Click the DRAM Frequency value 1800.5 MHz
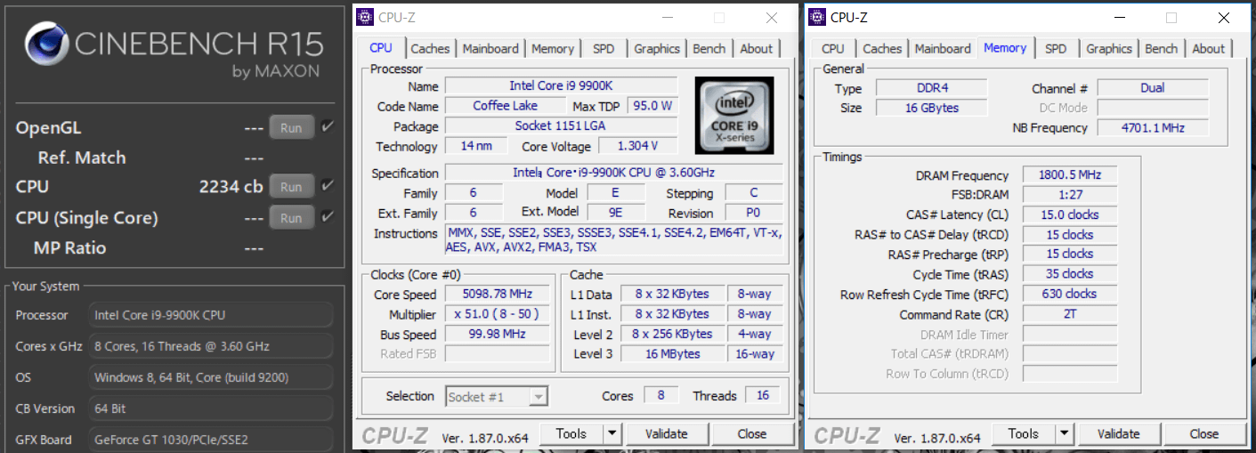Image resolution: width=1256 pixels, height=453 pixels. coord(1069,175)
